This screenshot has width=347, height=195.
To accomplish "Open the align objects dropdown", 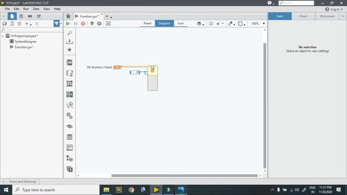I will click(232, 23).
